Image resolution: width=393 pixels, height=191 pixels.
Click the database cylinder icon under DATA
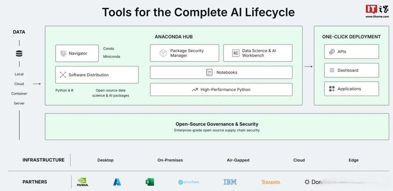(x=19, y=53)
